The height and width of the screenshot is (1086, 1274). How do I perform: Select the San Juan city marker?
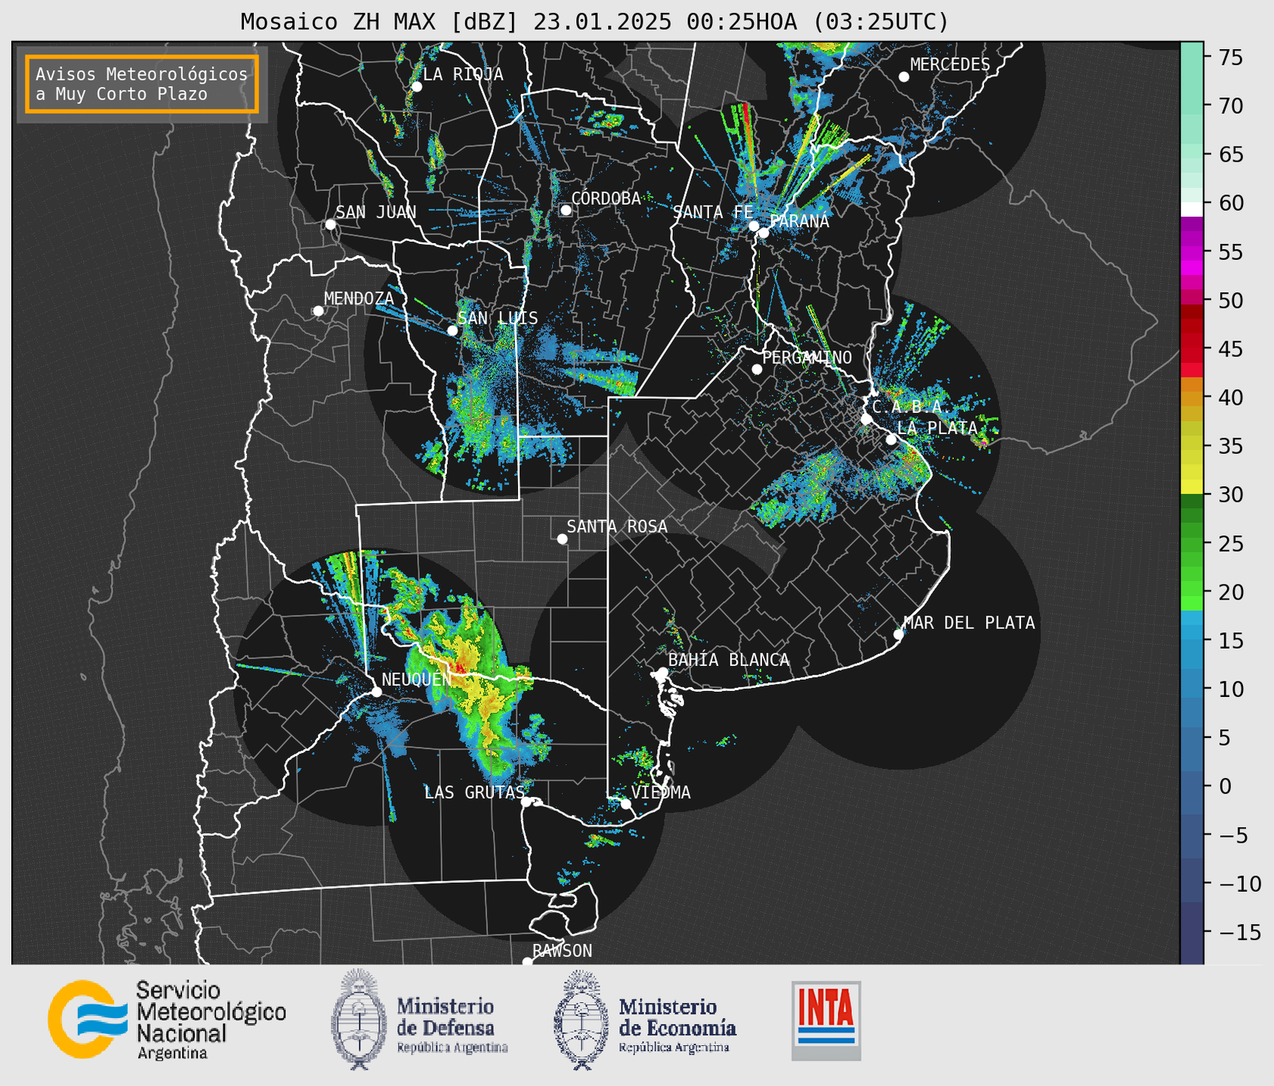[x=330, y=224]
